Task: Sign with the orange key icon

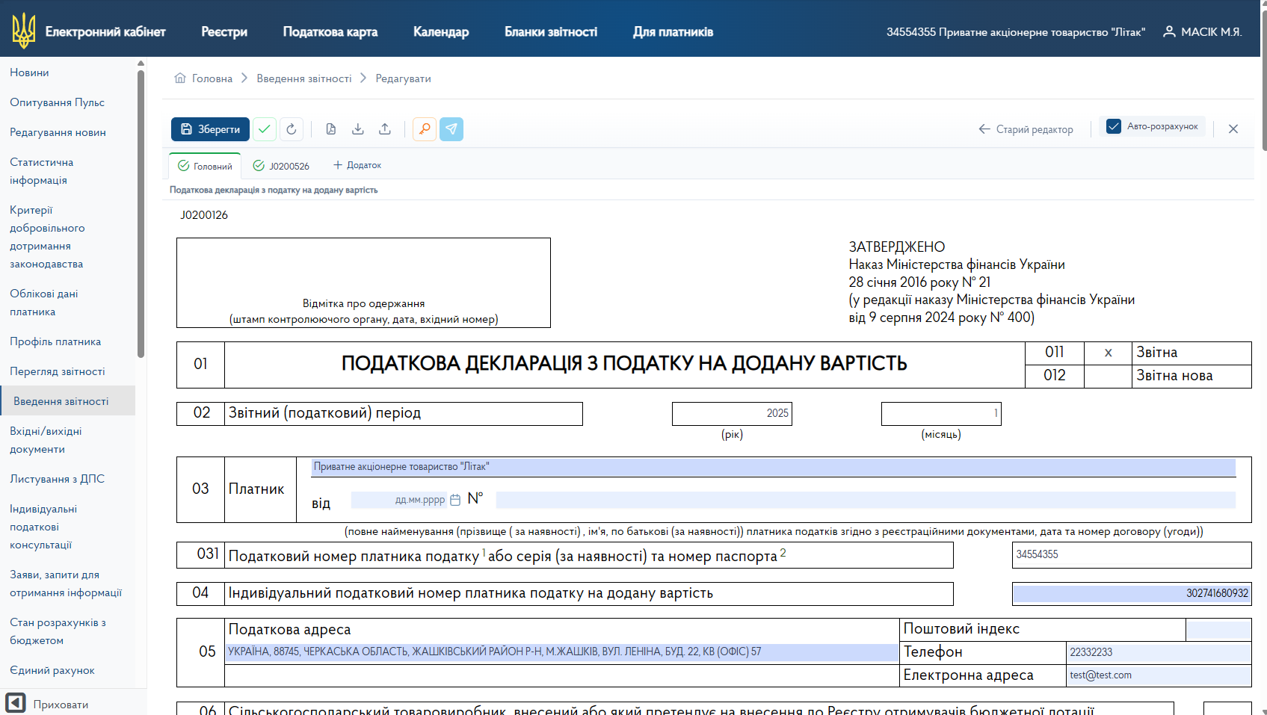Action: (x=425, y=129)
